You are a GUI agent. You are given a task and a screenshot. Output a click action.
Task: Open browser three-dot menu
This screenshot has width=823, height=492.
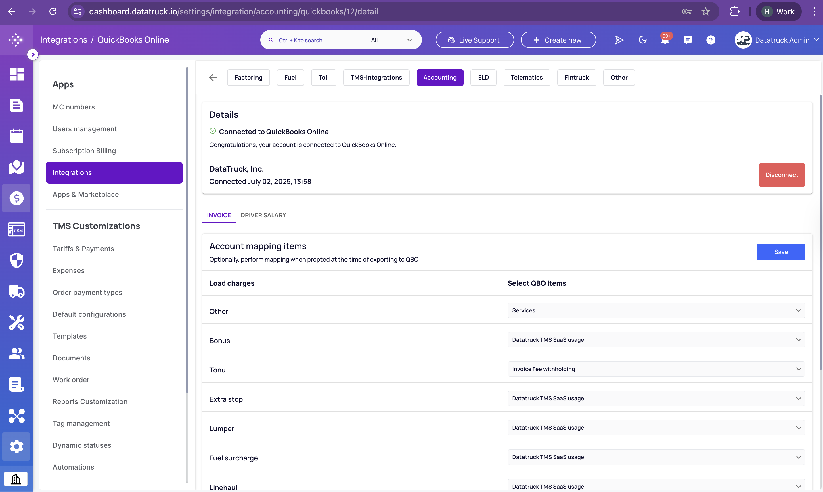click(814, 11)
